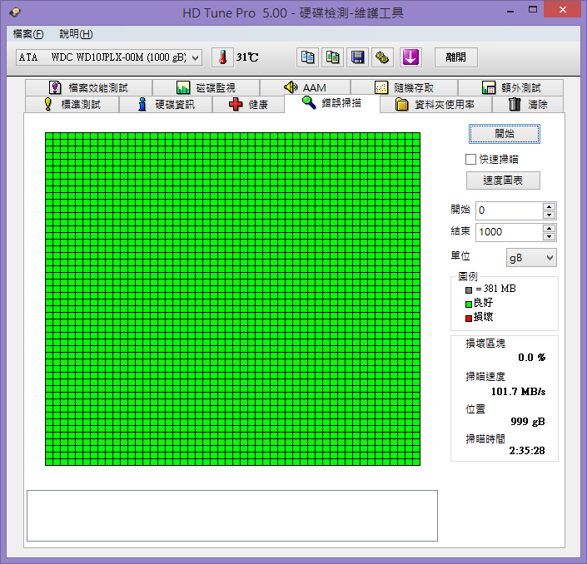Viewport: 587px width, 564px height.
Task: Switch to the 清除 tab
Action: point(528,104)
